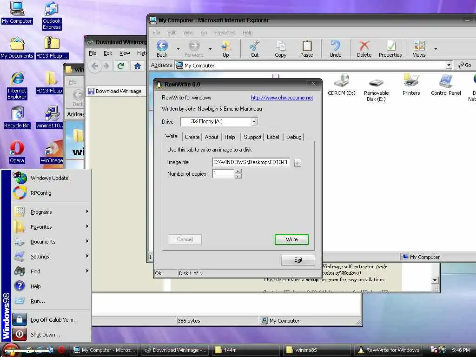
Task: Click the Cut scissors icon
Action: 254,48
